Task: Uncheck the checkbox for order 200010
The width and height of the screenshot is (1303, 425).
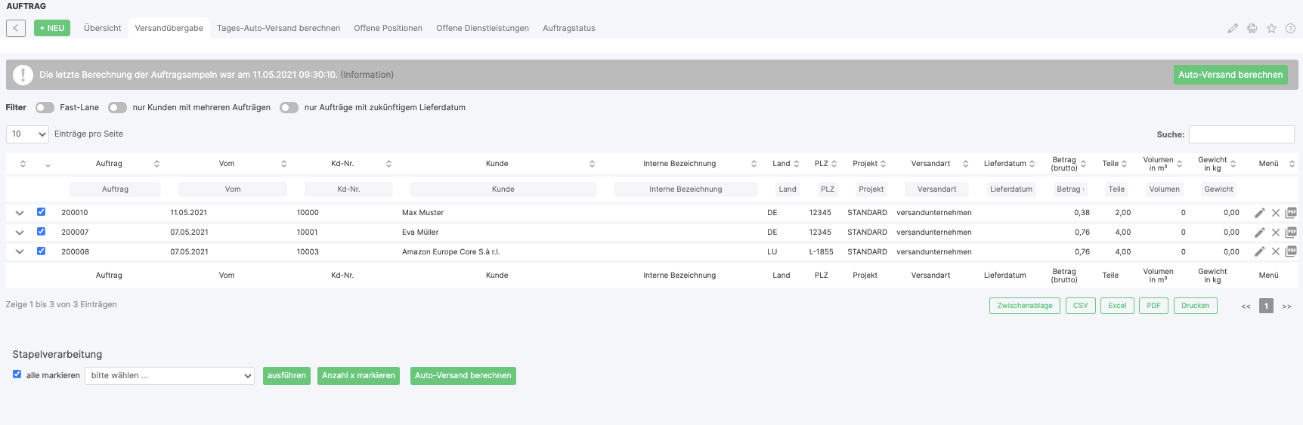Action: pyautogui.click(x=42, y=212)
